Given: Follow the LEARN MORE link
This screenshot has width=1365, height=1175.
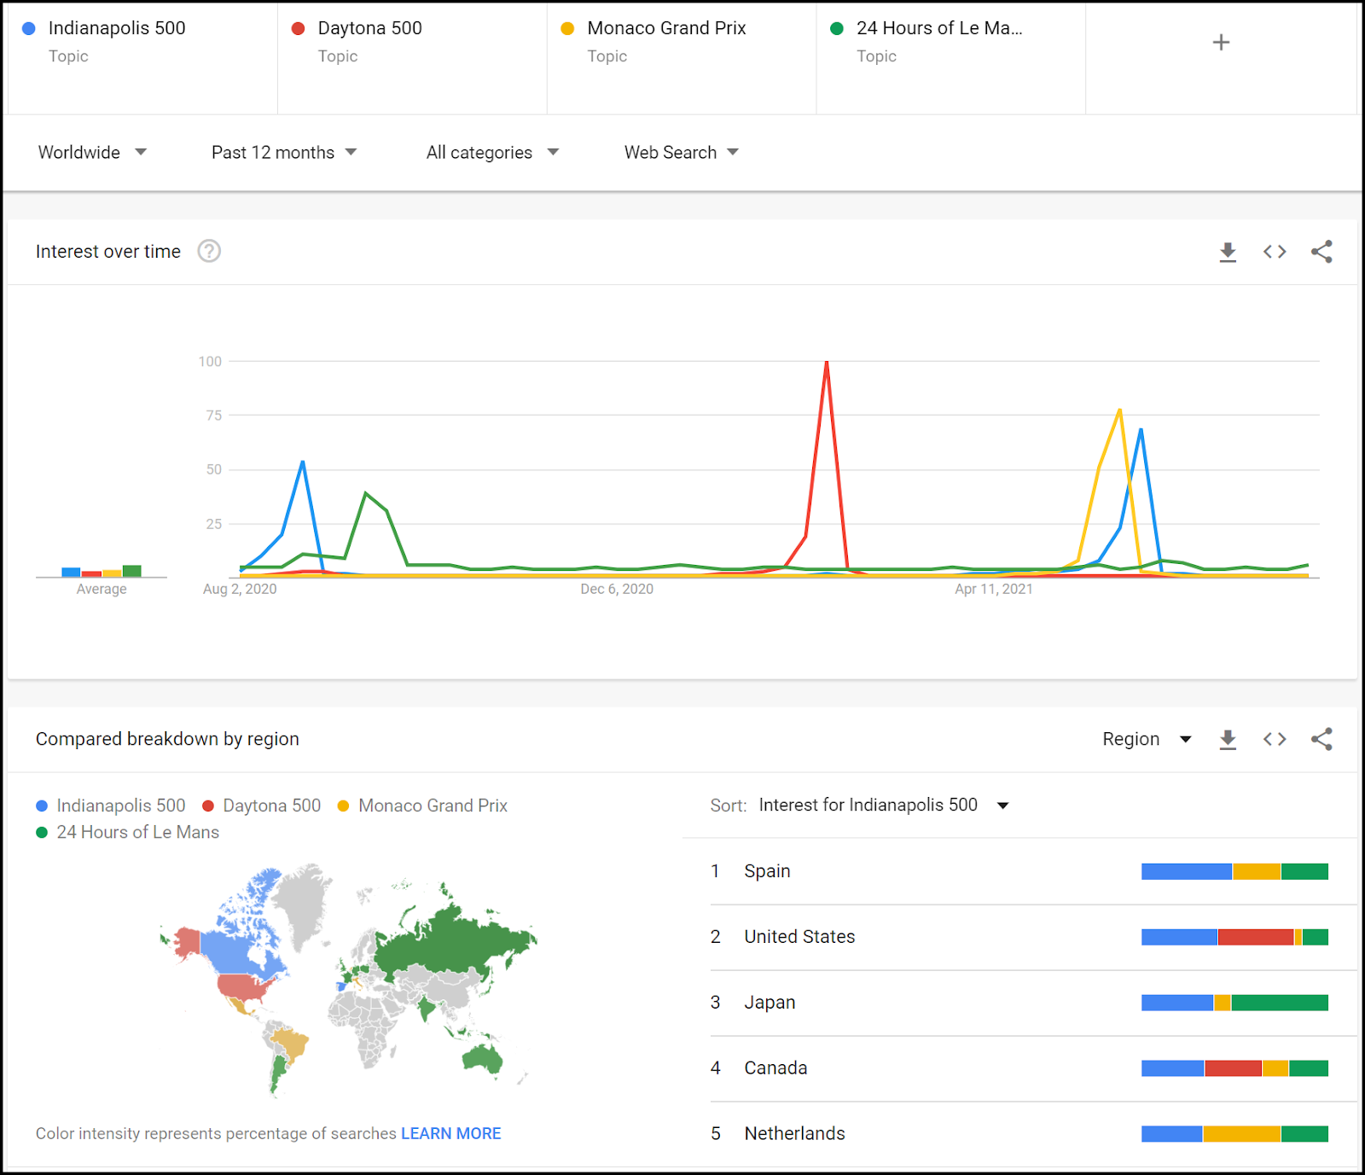Looking at the screenshot, I should (450, 1133).
